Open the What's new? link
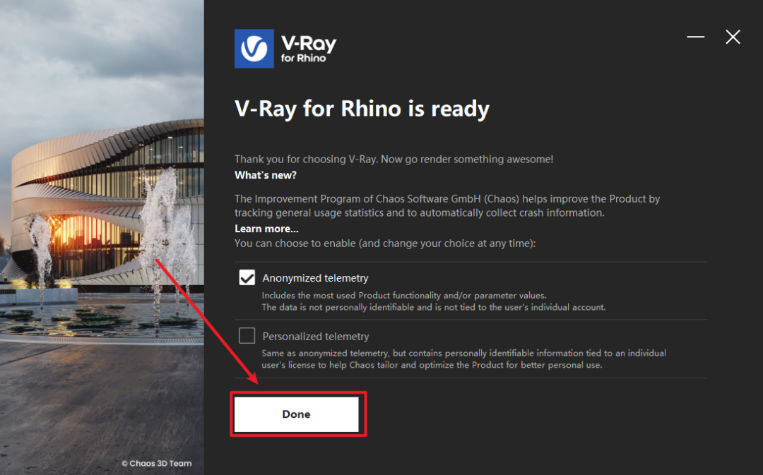Image resolution: width=763 pixels, height=475 pixels. click(x=266, y=175)
